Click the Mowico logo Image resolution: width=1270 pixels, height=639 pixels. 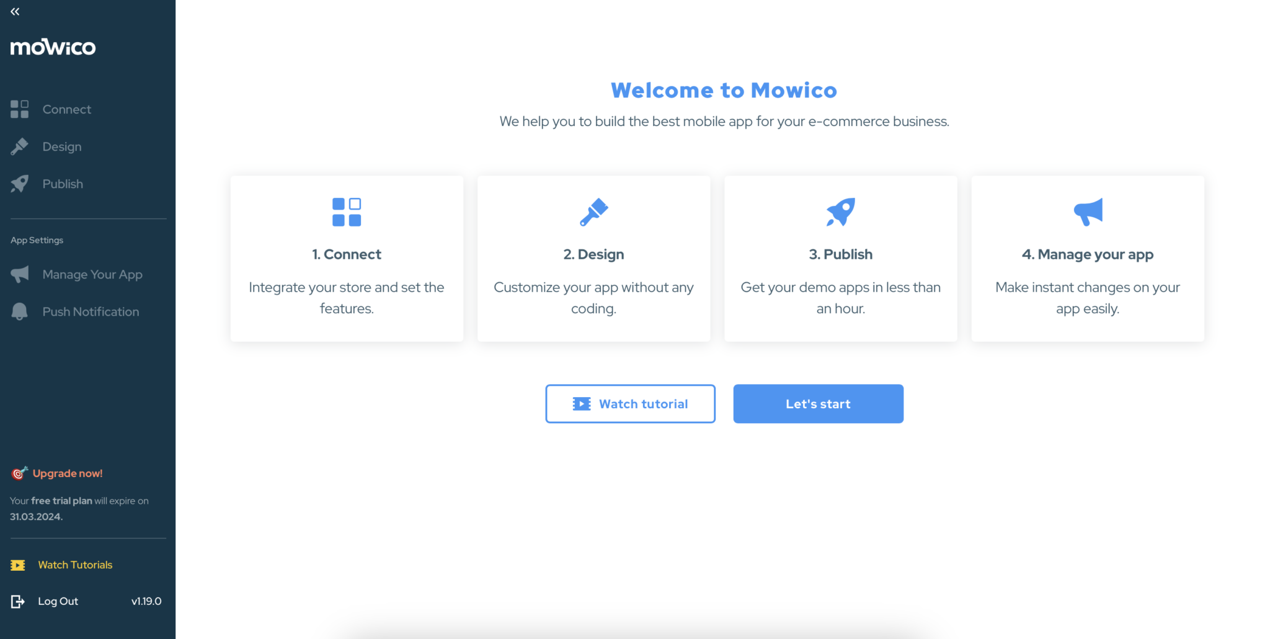(x=53, y=47)
